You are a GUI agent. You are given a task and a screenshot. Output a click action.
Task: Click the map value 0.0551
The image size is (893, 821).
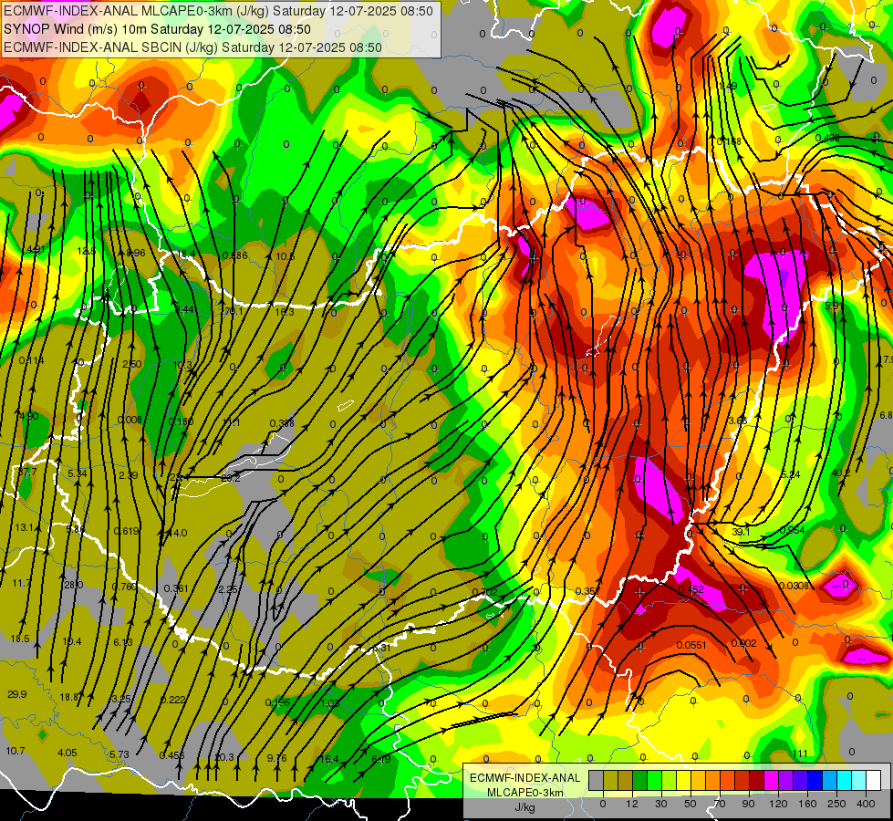pyautogui.click(x=691, y=645)
